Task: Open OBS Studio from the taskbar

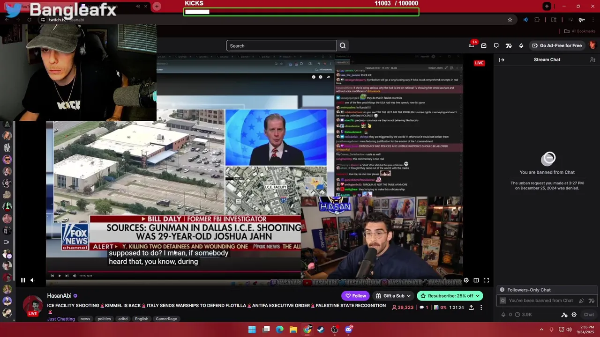Action: click(x=335, y=330)
